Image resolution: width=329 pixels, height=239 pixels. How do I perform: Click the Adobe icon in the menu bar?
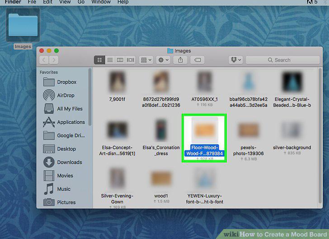click(x=310, y=2)
